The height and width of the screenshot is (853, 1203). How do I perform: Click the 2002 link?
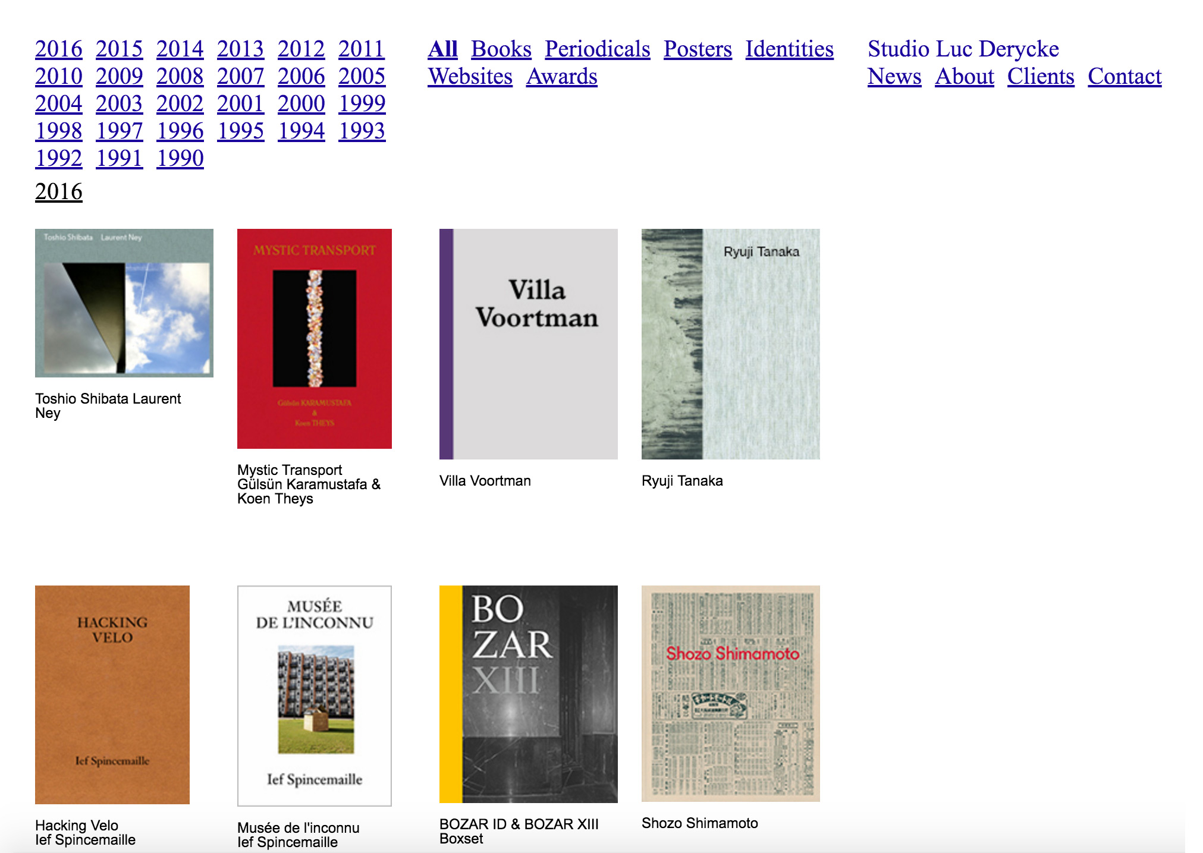(180, 103)
